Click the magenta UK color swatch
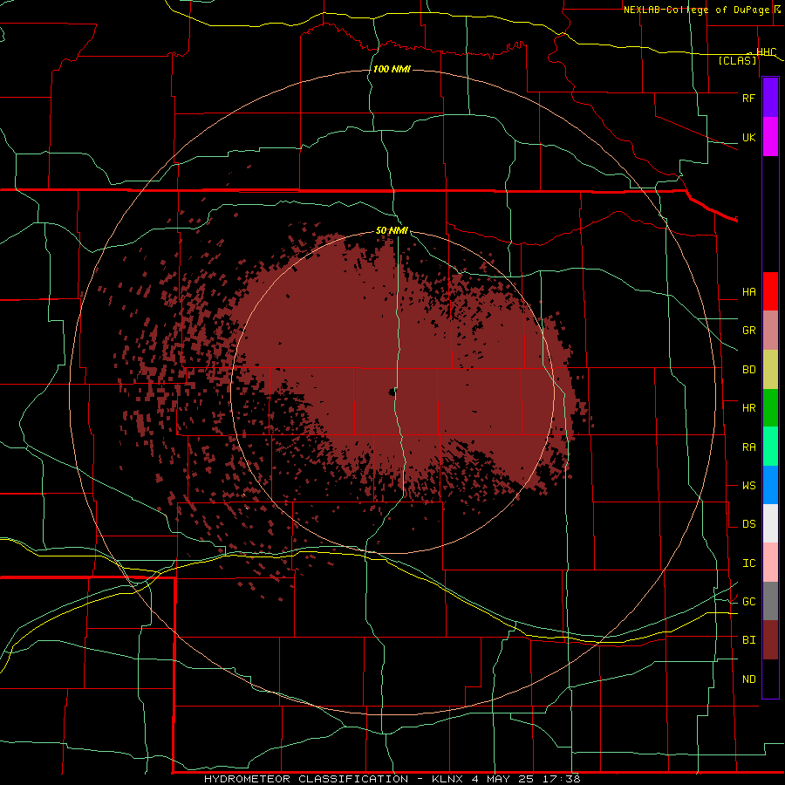This screenshot has width=785, height=785. [770, 137]
